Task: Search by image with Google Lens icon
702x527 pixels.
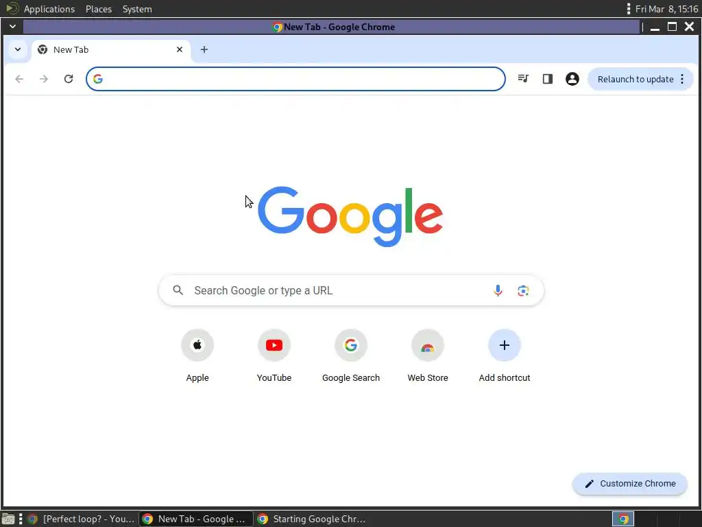Action: [523, 290]
